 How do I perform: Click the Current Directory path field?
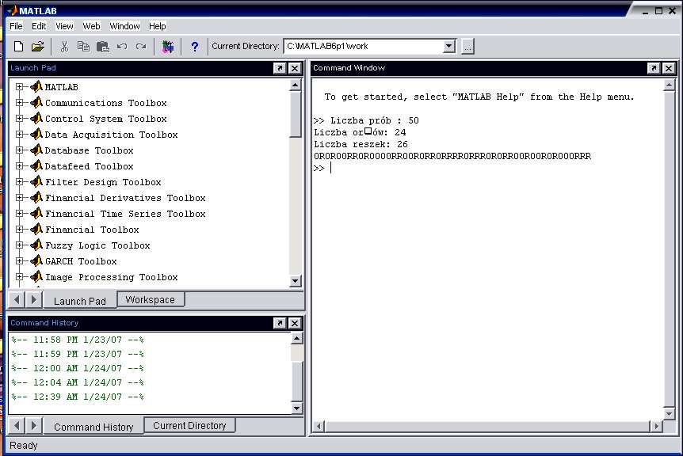click(x=364, y=46)
